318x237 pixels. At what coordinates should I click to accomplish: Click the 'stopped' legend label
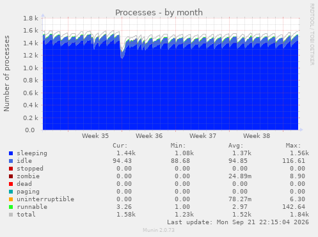[30, 169]
